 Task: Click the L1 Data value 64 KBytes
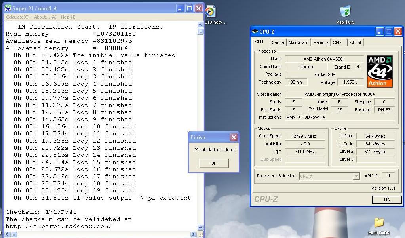[375, 136]
